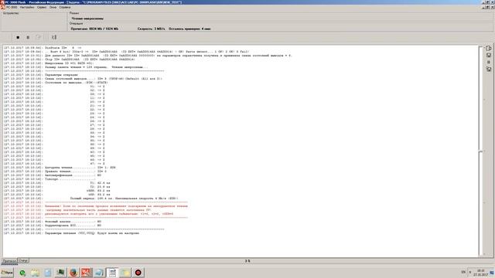The image size is (495, 278).
Task: Click the tray icon next to the clock
Action: point(492,273)
